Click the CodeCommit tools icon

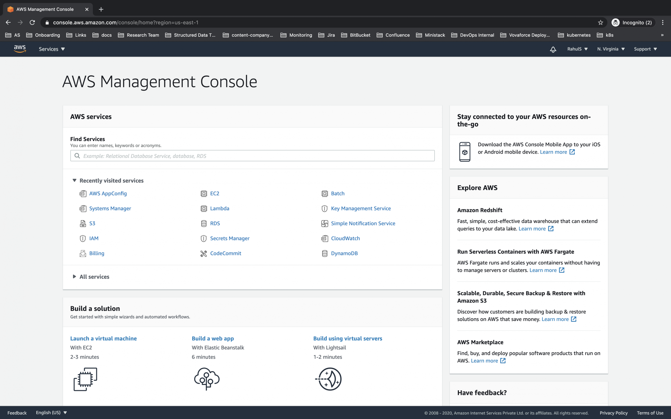pyautogui.click(x=204, y=253)
